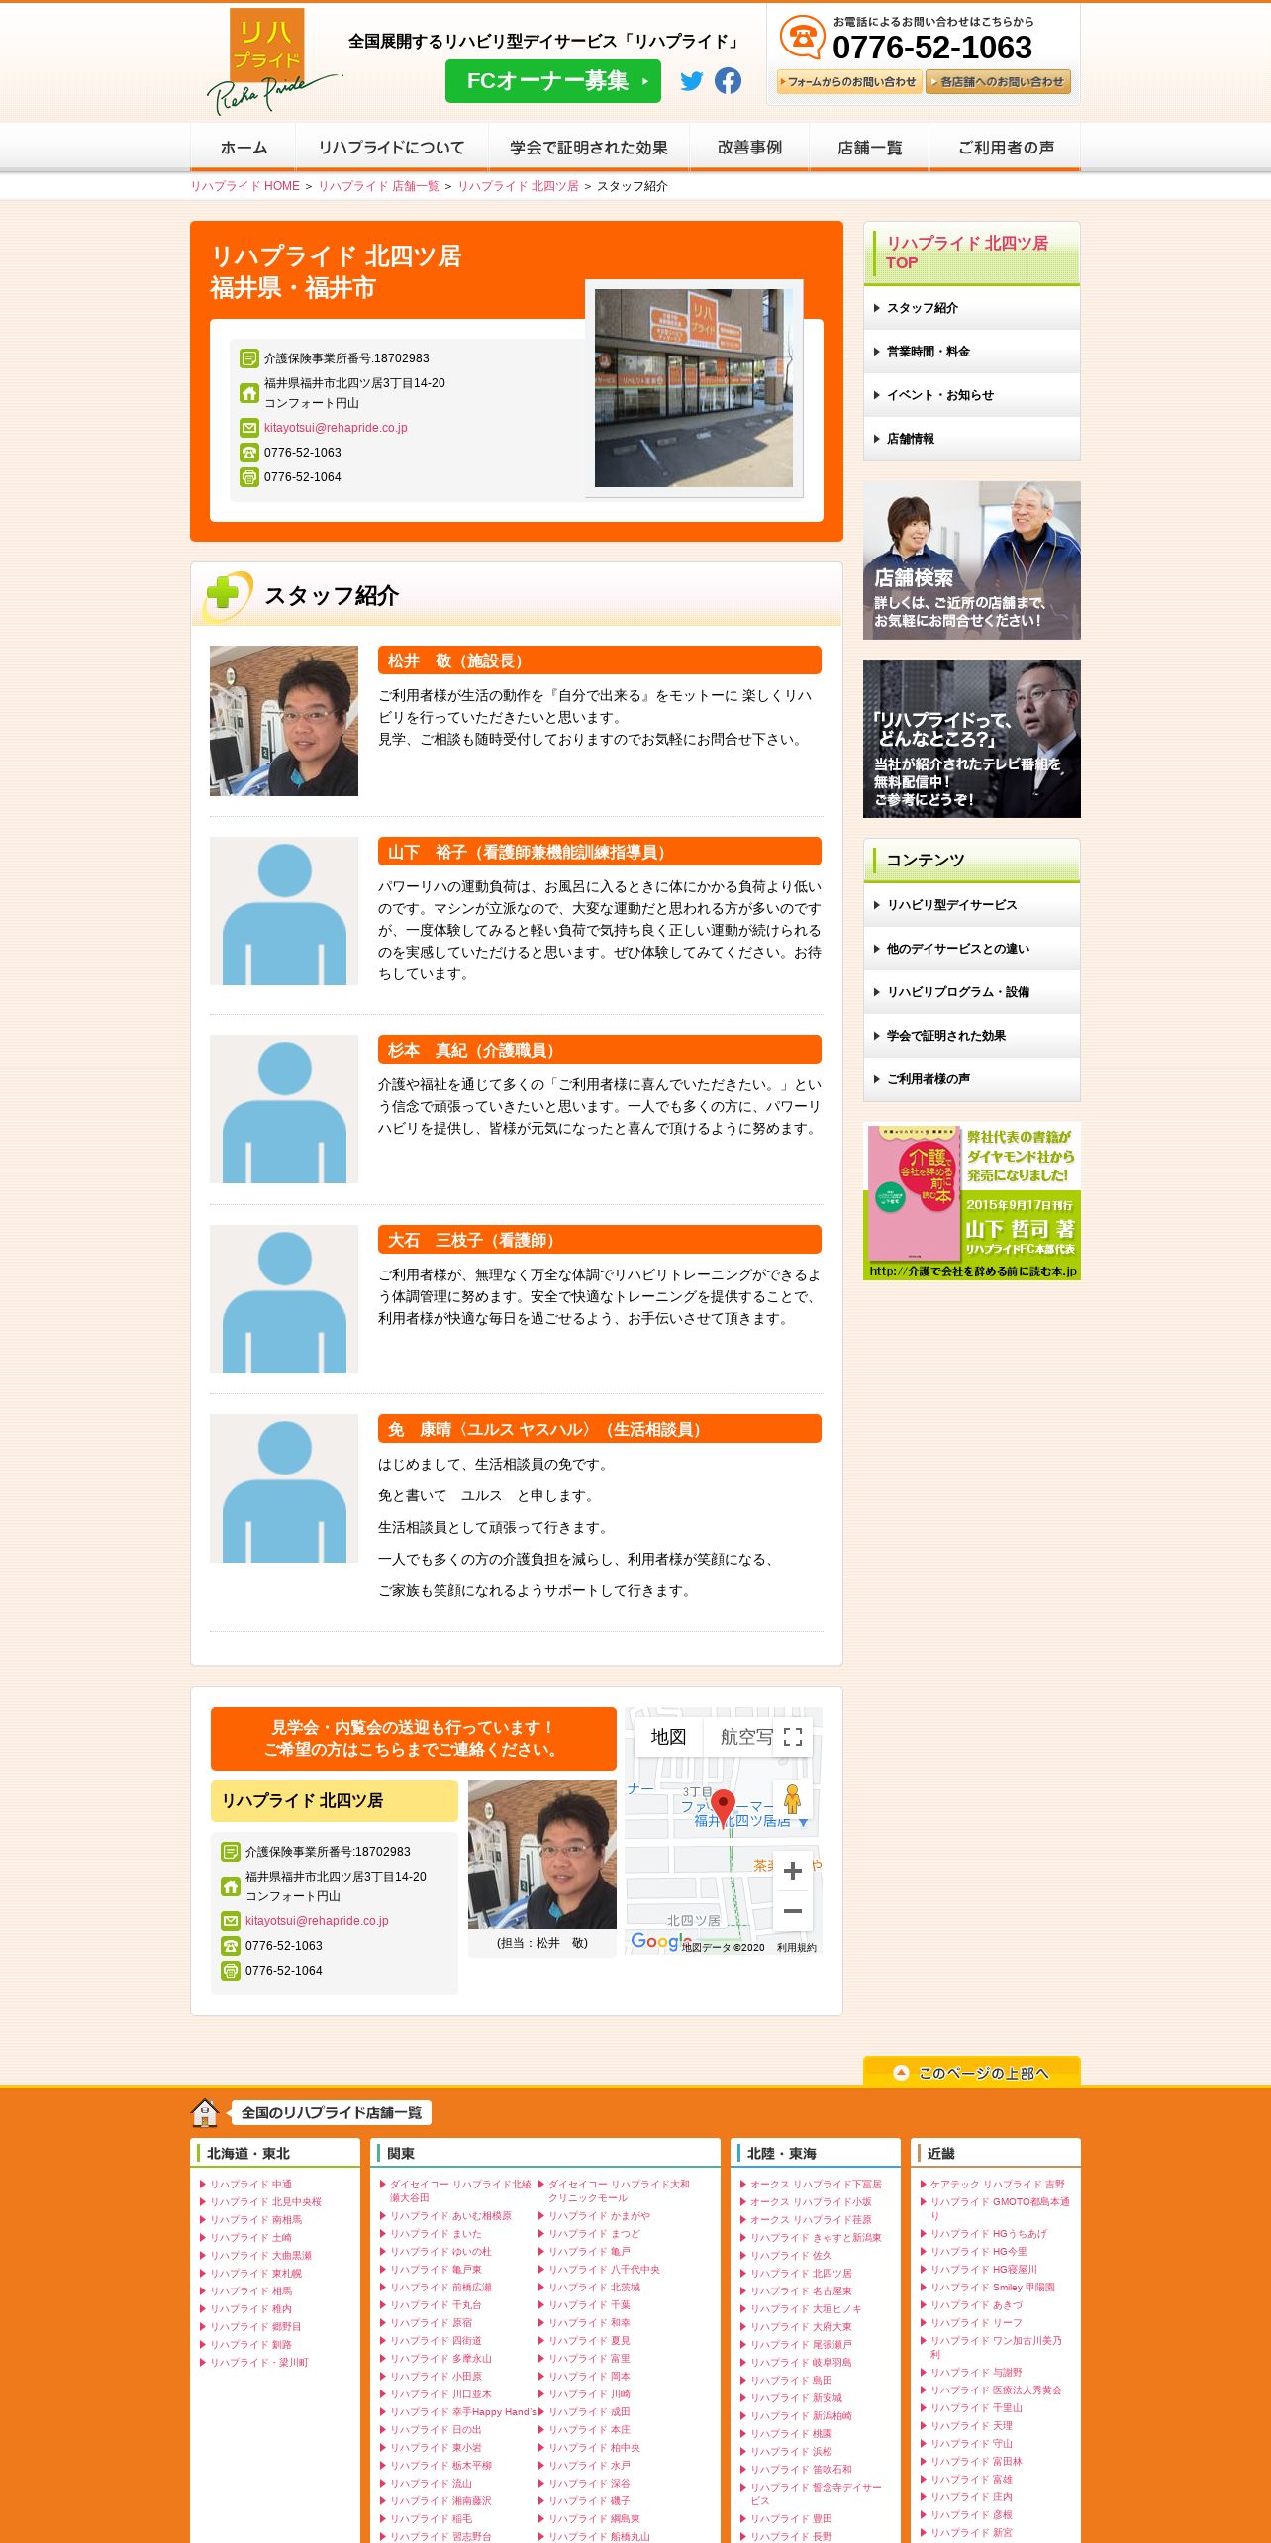Screen dimensions: 1271x2543
Task: Click the avatar placeholder for 免 康晴
Action: click(284, 1488)
